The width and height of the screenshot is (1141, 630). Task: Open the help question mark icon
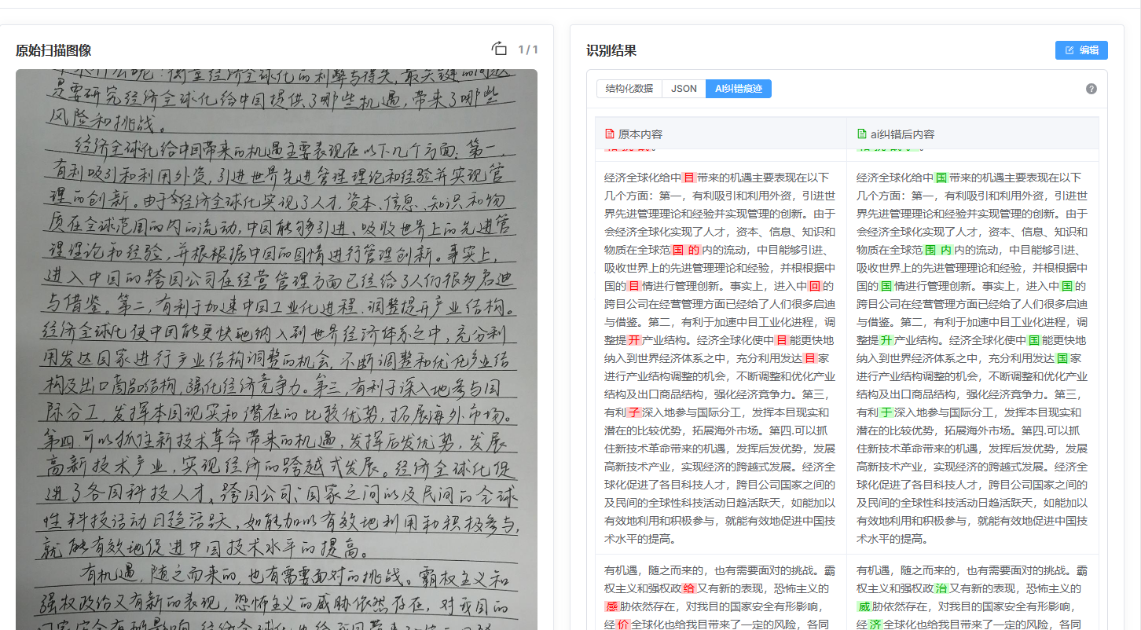coord(1091,89)
